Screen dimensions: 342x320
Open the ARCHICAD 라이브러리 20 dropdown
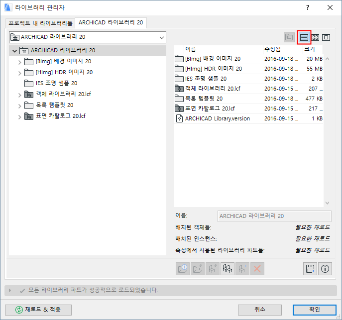click(88, 37)
